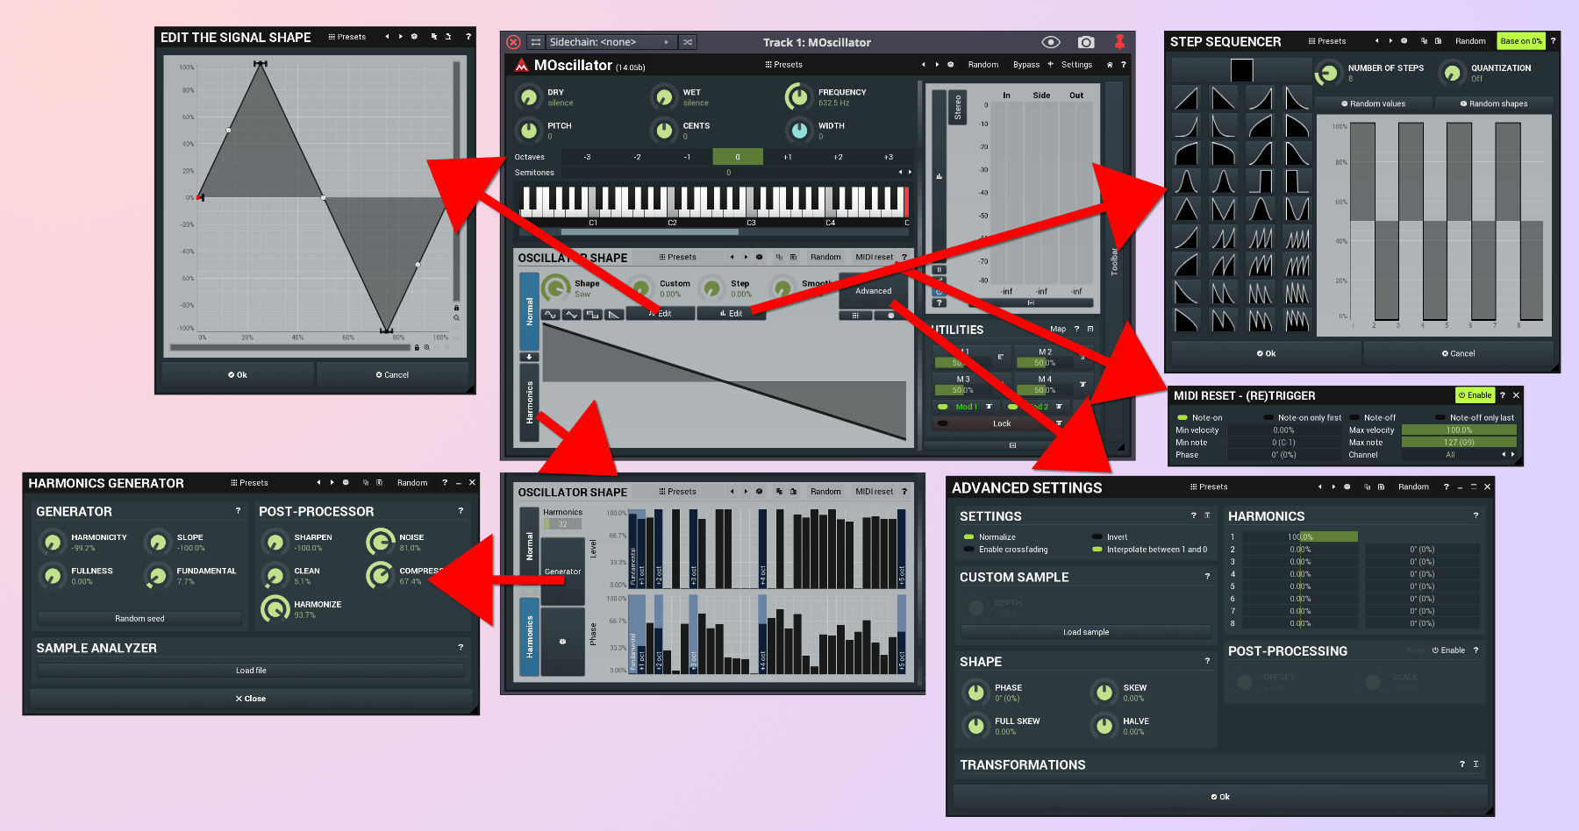The height and width of the screenshot is (831, 1579).
Task: Click the Max velocity slider bar
Action: pos(1459,430)
